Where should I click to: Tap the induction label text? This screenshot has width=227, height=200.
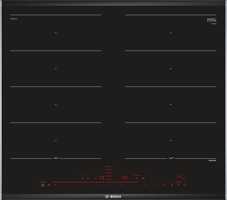[x=212, y=160]
